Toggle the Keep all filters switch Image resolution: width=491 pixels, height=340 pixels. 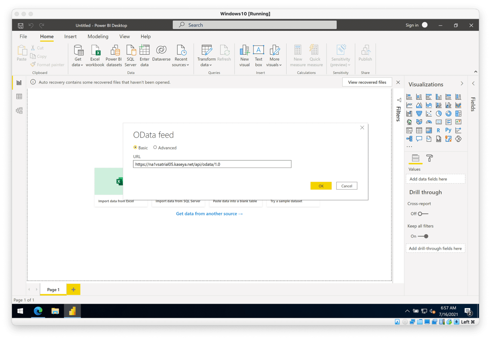tap(423, 236)
